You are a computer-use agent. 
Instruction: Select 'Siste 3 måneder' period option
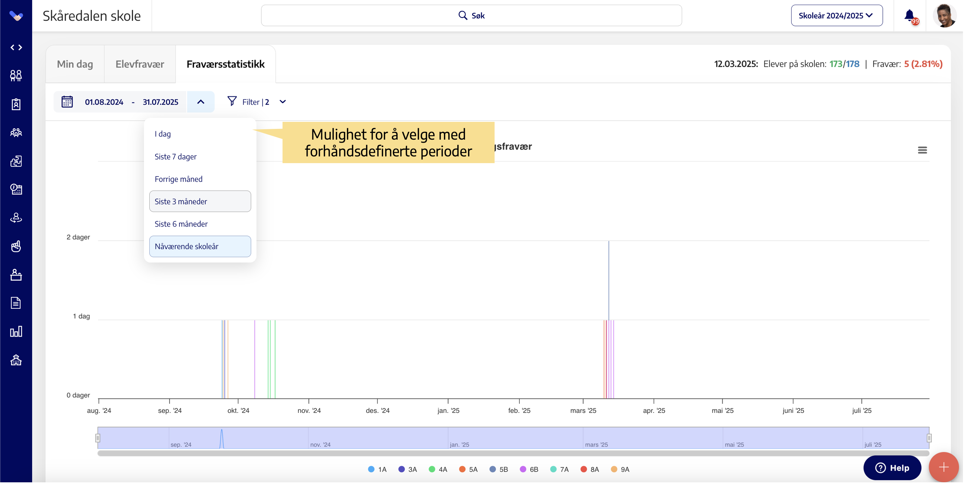[x=200, y=201]
